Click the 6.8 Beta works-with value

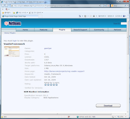click(x=48, y=63)
